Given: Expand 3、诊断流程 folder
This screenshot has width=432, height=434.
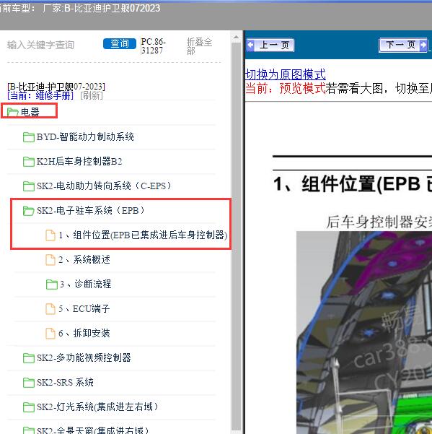Looking at the screenshot, I should [x=85, y=284].
